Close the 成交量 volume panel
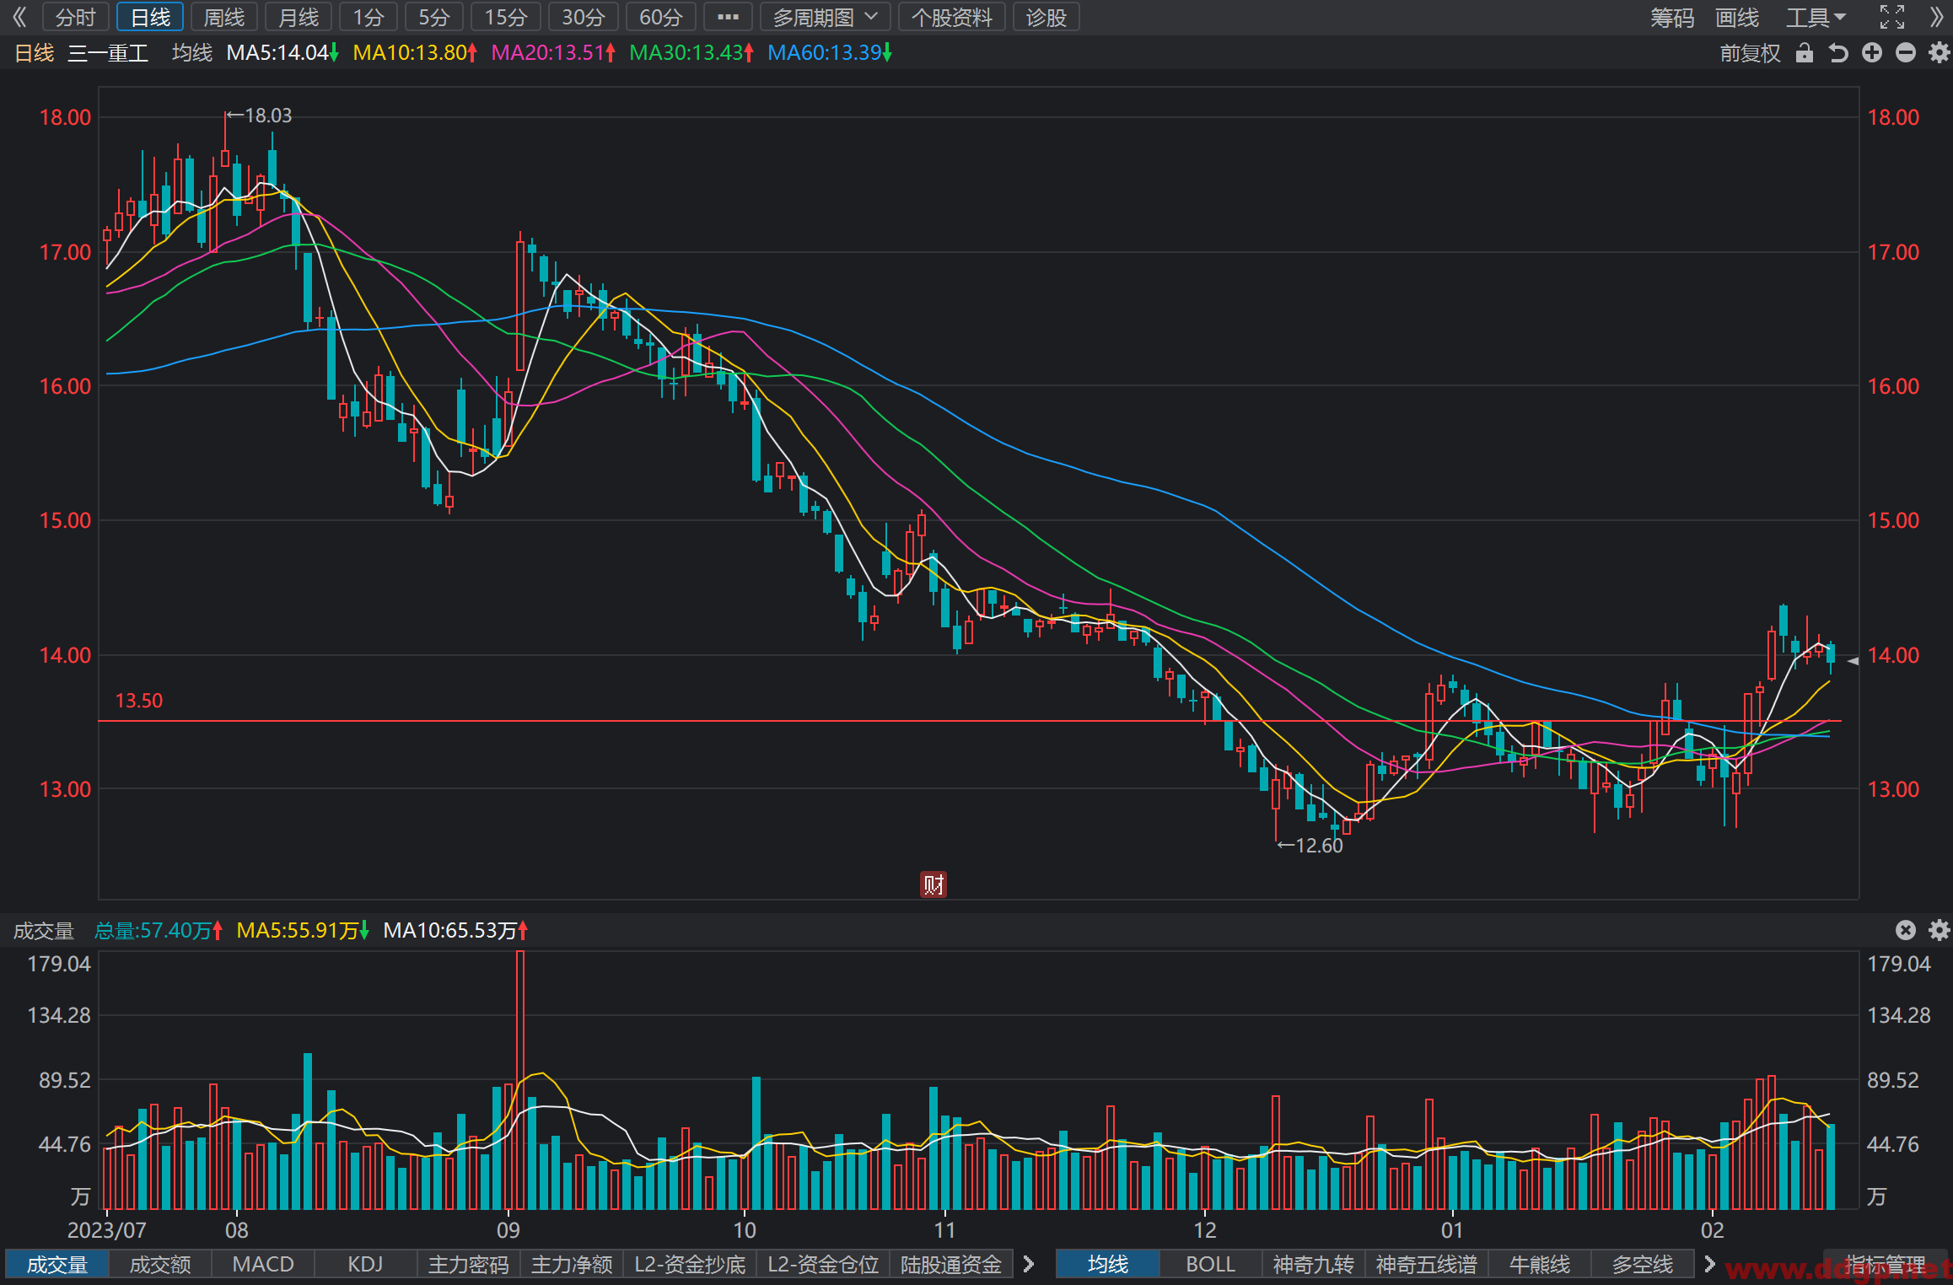 pyautogui.click(x=1906, y=930)
